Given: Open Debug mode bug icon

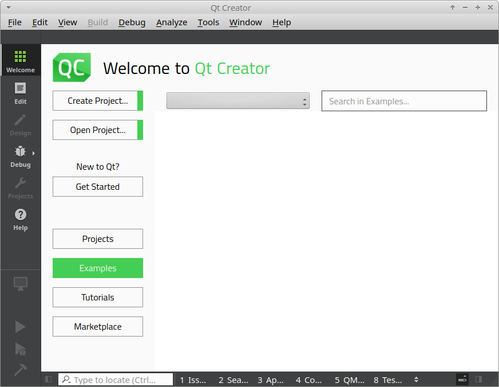Looking at the screenshot, I should [x=21, y=151].
